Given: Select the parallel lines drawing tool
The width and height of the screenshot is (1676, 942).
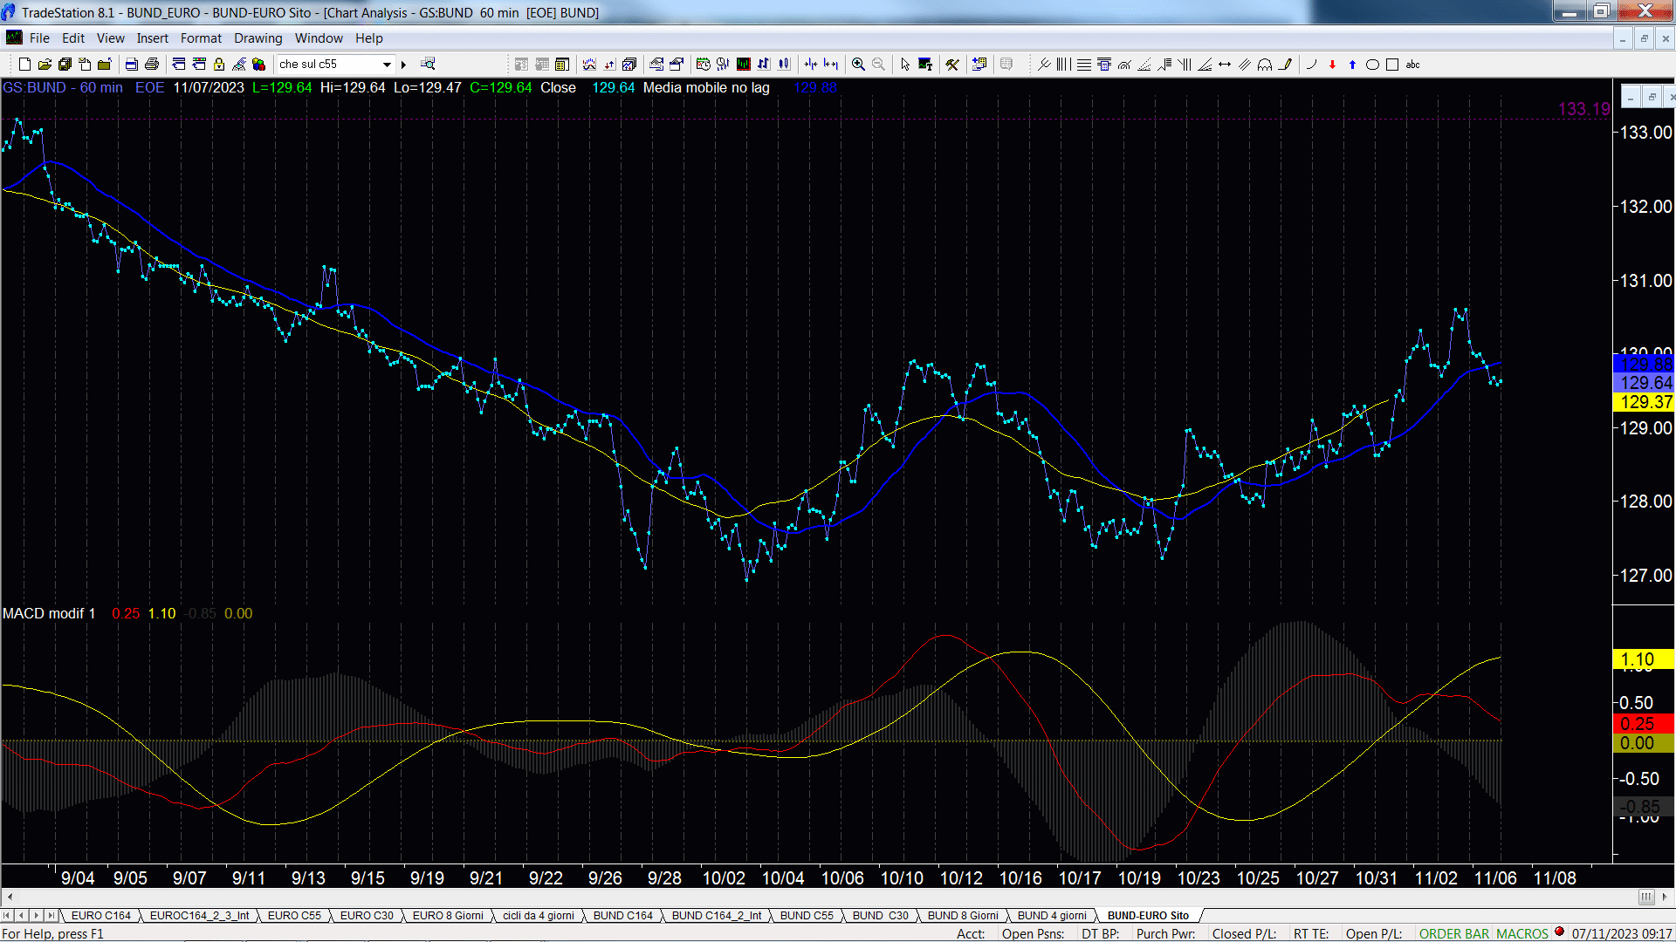Looking at the screenshot, I should click(1245, 65).
